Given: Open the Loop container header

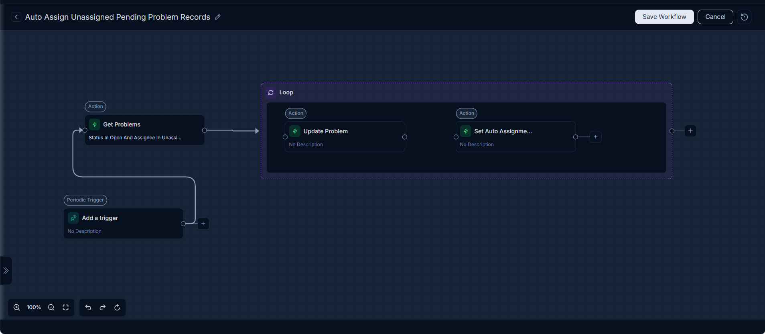Looking at the screenshot, I should [466, 92].
